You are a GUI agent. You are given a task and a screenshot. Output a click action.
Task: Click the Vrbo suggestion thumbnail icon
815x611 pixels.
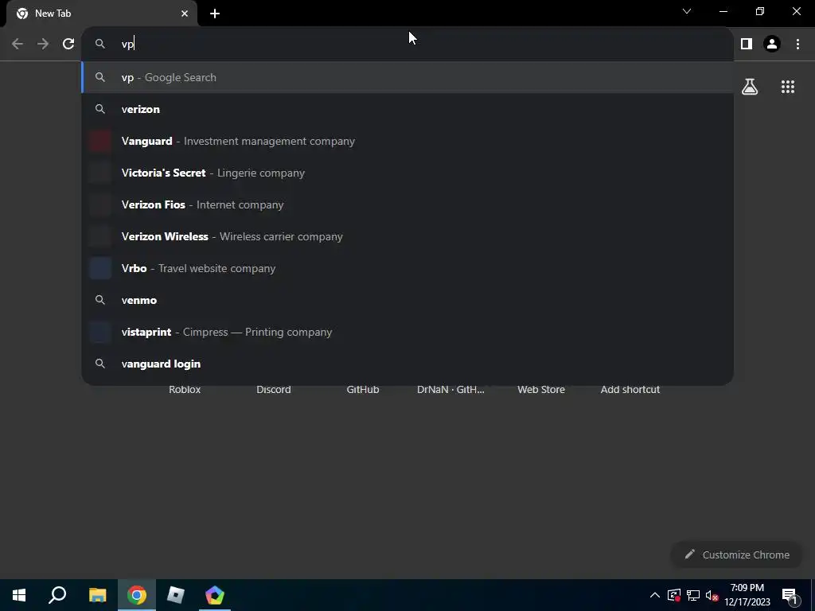(99, 268)
